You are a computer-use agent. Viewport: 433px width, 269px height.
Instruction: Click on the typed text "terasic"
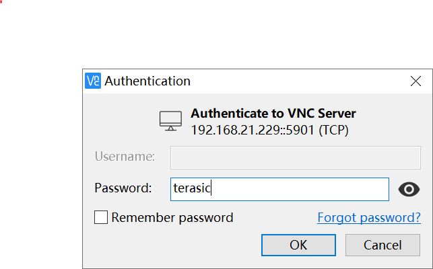click(x=192, y=189)
